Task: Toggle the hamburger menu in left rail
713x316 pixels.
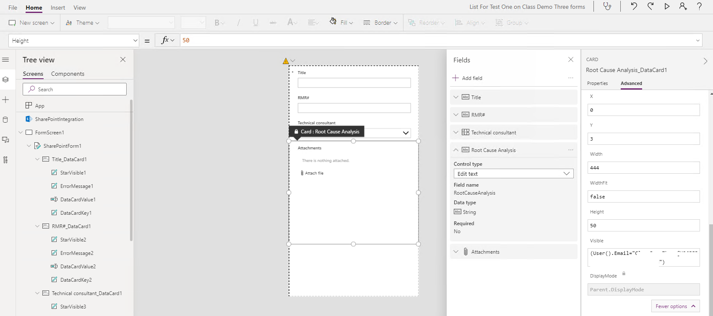Action: click(5, 60)
